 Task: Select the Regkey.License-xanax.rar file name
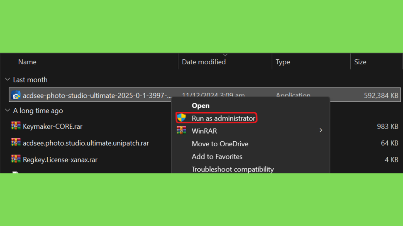click(x=60, y=160)
